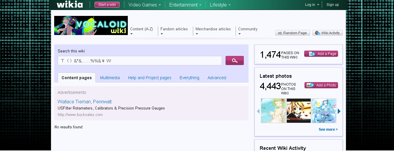Viewport: 394px width, 151px height.
Task: Open the blonde character photo thumbnail
Action: coord(299,111)
